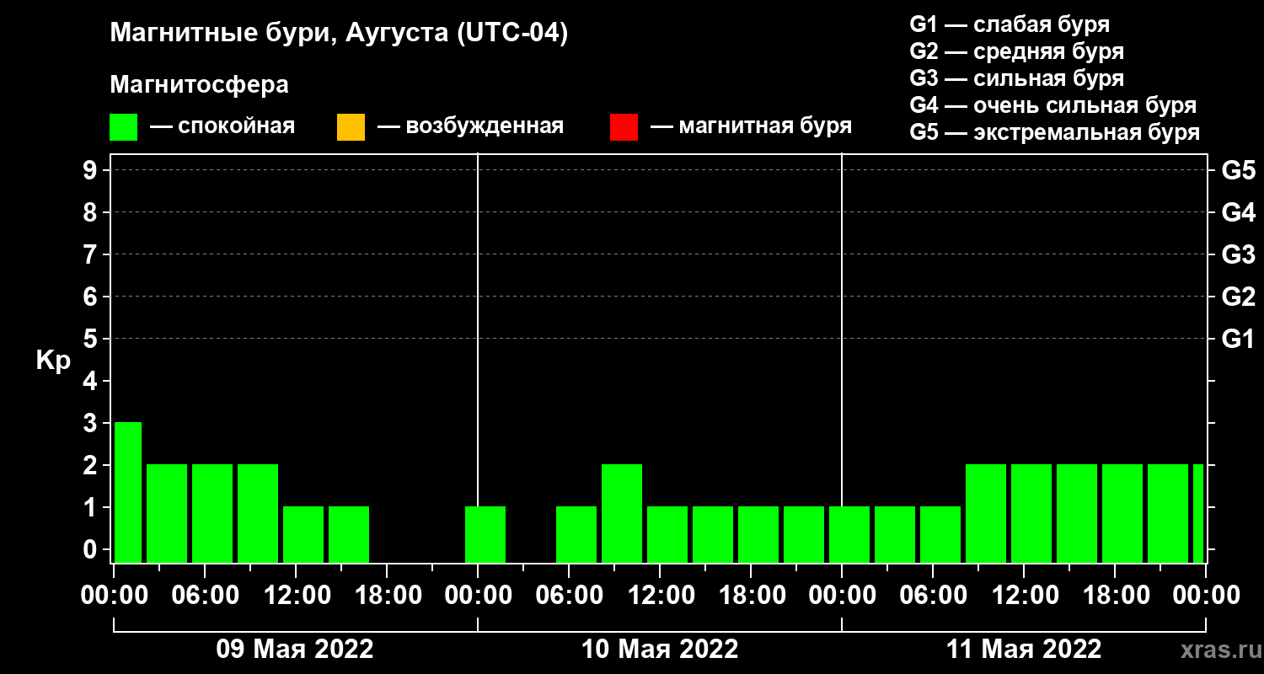Click the Kp 1 bar straddling midnight into 10 Мая
The image size is (1264, 674).
[485, 534]
